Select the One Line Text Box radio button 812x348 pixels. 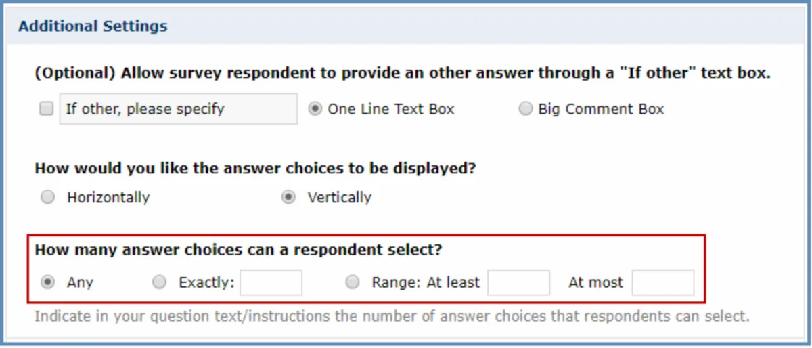click(x=315, y=109)
